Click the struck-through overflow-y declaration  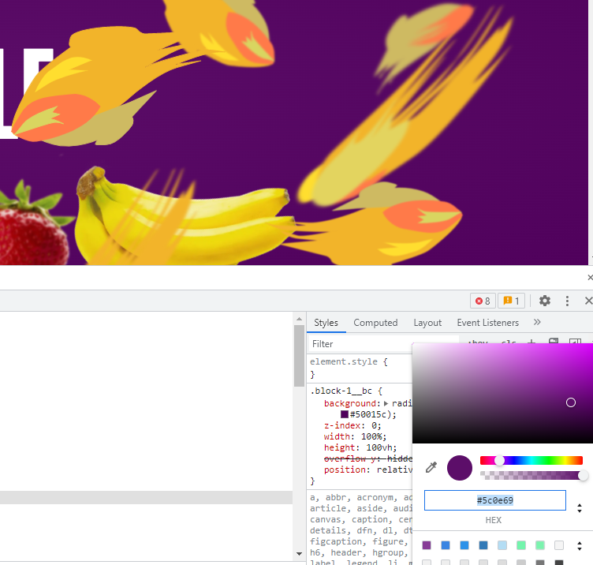pyautogui.click(x=368, y=458)
